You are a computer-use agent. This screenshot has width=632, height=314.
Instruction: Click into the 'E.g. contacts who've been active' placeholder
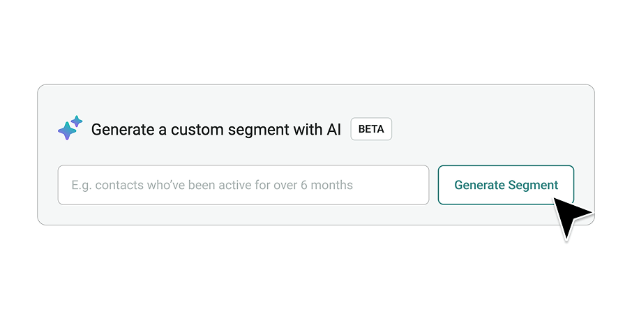pos(212,185)
